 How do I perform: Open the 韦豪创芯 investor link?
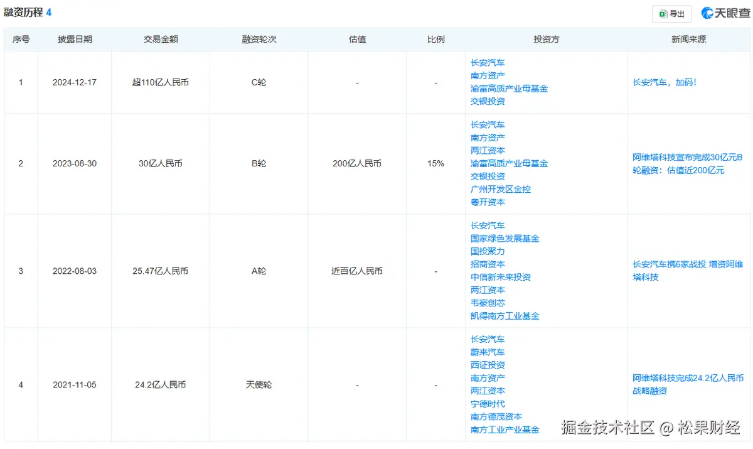pos(488,303)
